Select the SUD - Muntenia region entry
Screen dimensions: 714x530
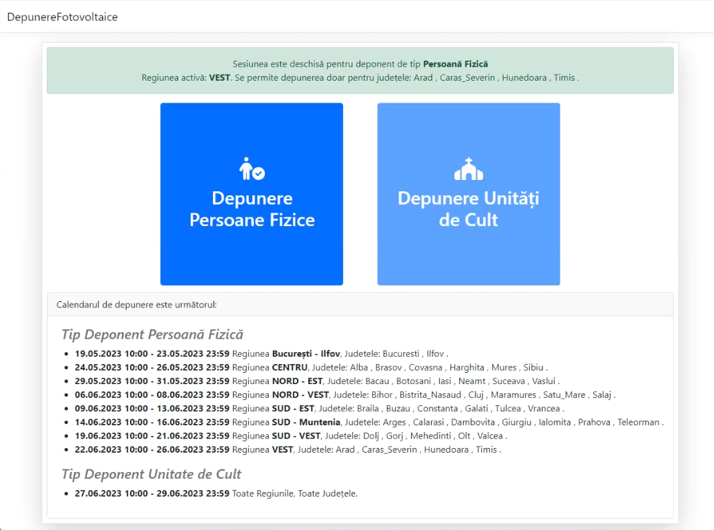(368, 422)
